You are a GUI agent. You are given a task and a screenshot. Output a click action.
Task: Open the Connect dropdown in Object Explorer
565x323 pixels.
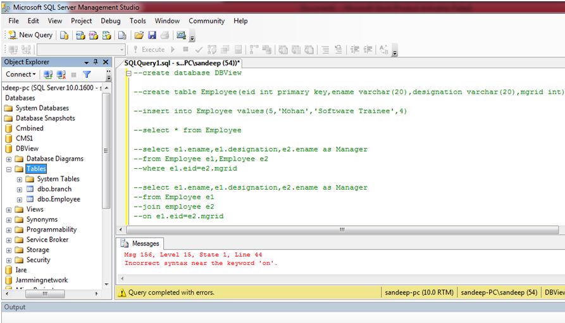[x=20, y=74]
